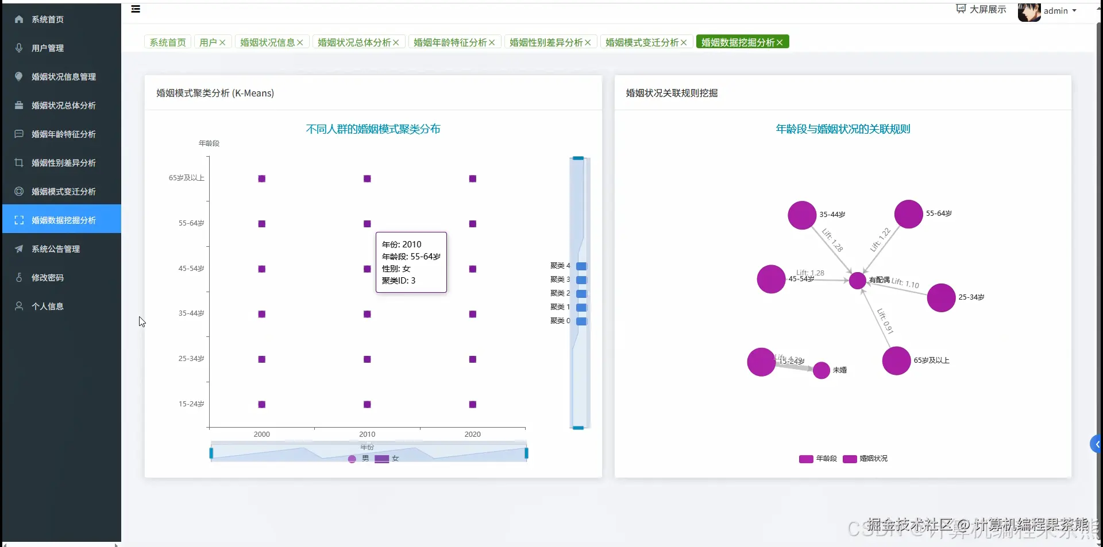Viewport: 1103px width, 547px height.
Task: Click the top handle of vertical zoom slider
Action: [578, 158]
